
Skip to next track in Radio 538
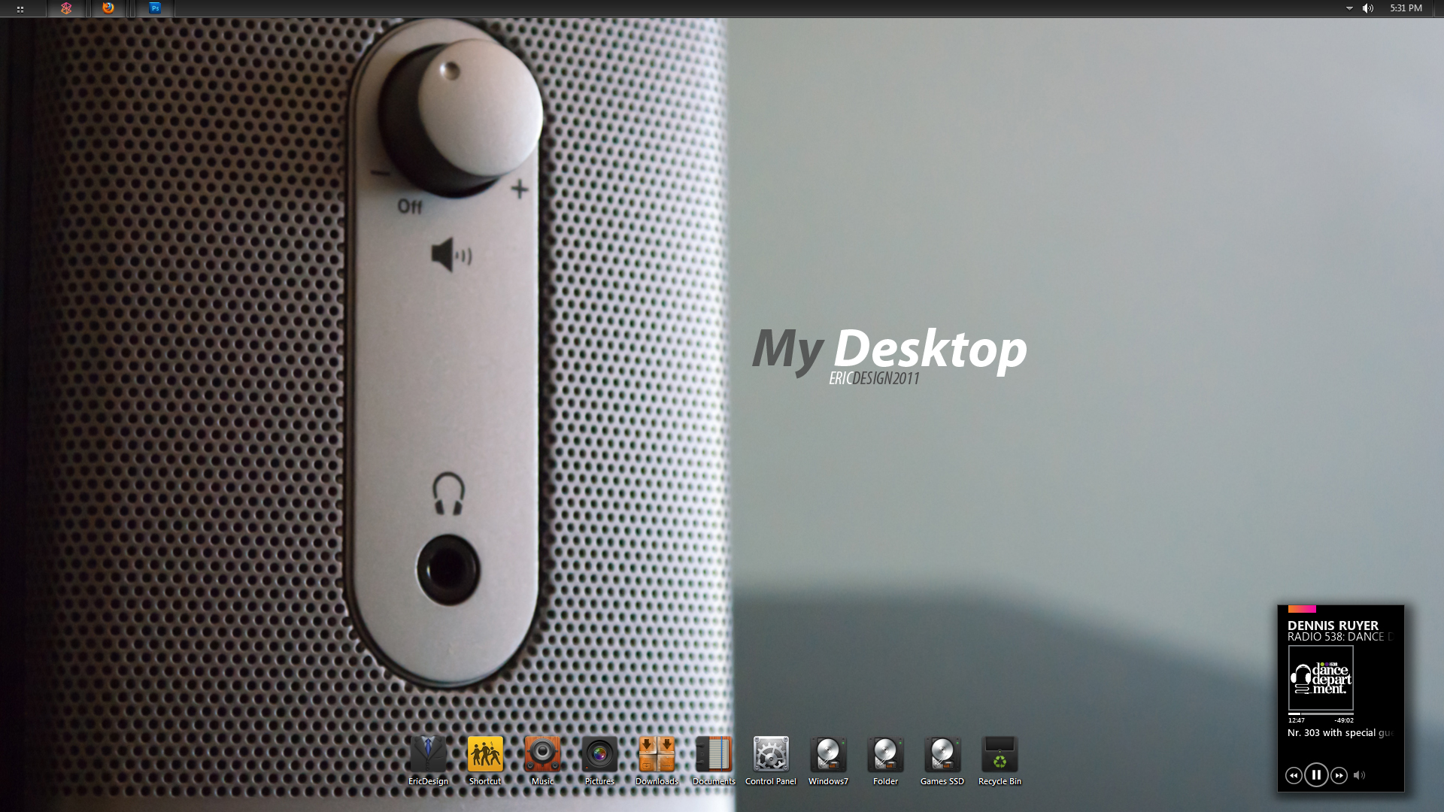(x=1338, y=775)
